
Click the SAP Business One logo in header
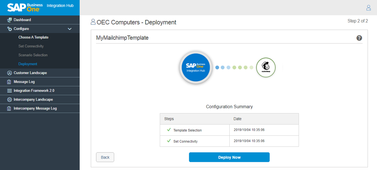25,7
